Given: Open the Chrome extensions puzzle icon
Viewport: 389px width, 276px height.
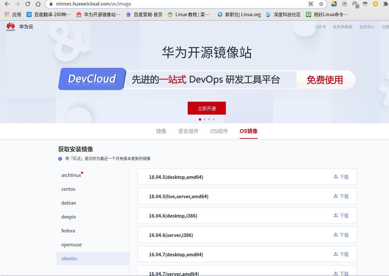Looking at the screenshot, I should click(385, 4).
